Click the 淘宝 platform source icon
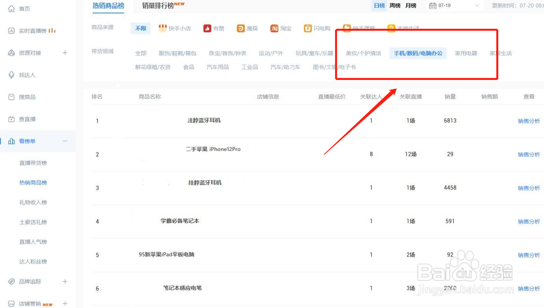Screen dimensions: 544x308 tap(274, 28)
